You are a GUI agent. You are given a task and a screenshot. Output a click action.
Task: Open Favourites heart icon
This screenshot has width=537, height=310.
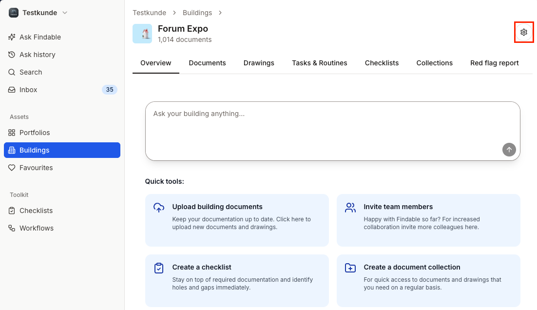click(11, 167)
